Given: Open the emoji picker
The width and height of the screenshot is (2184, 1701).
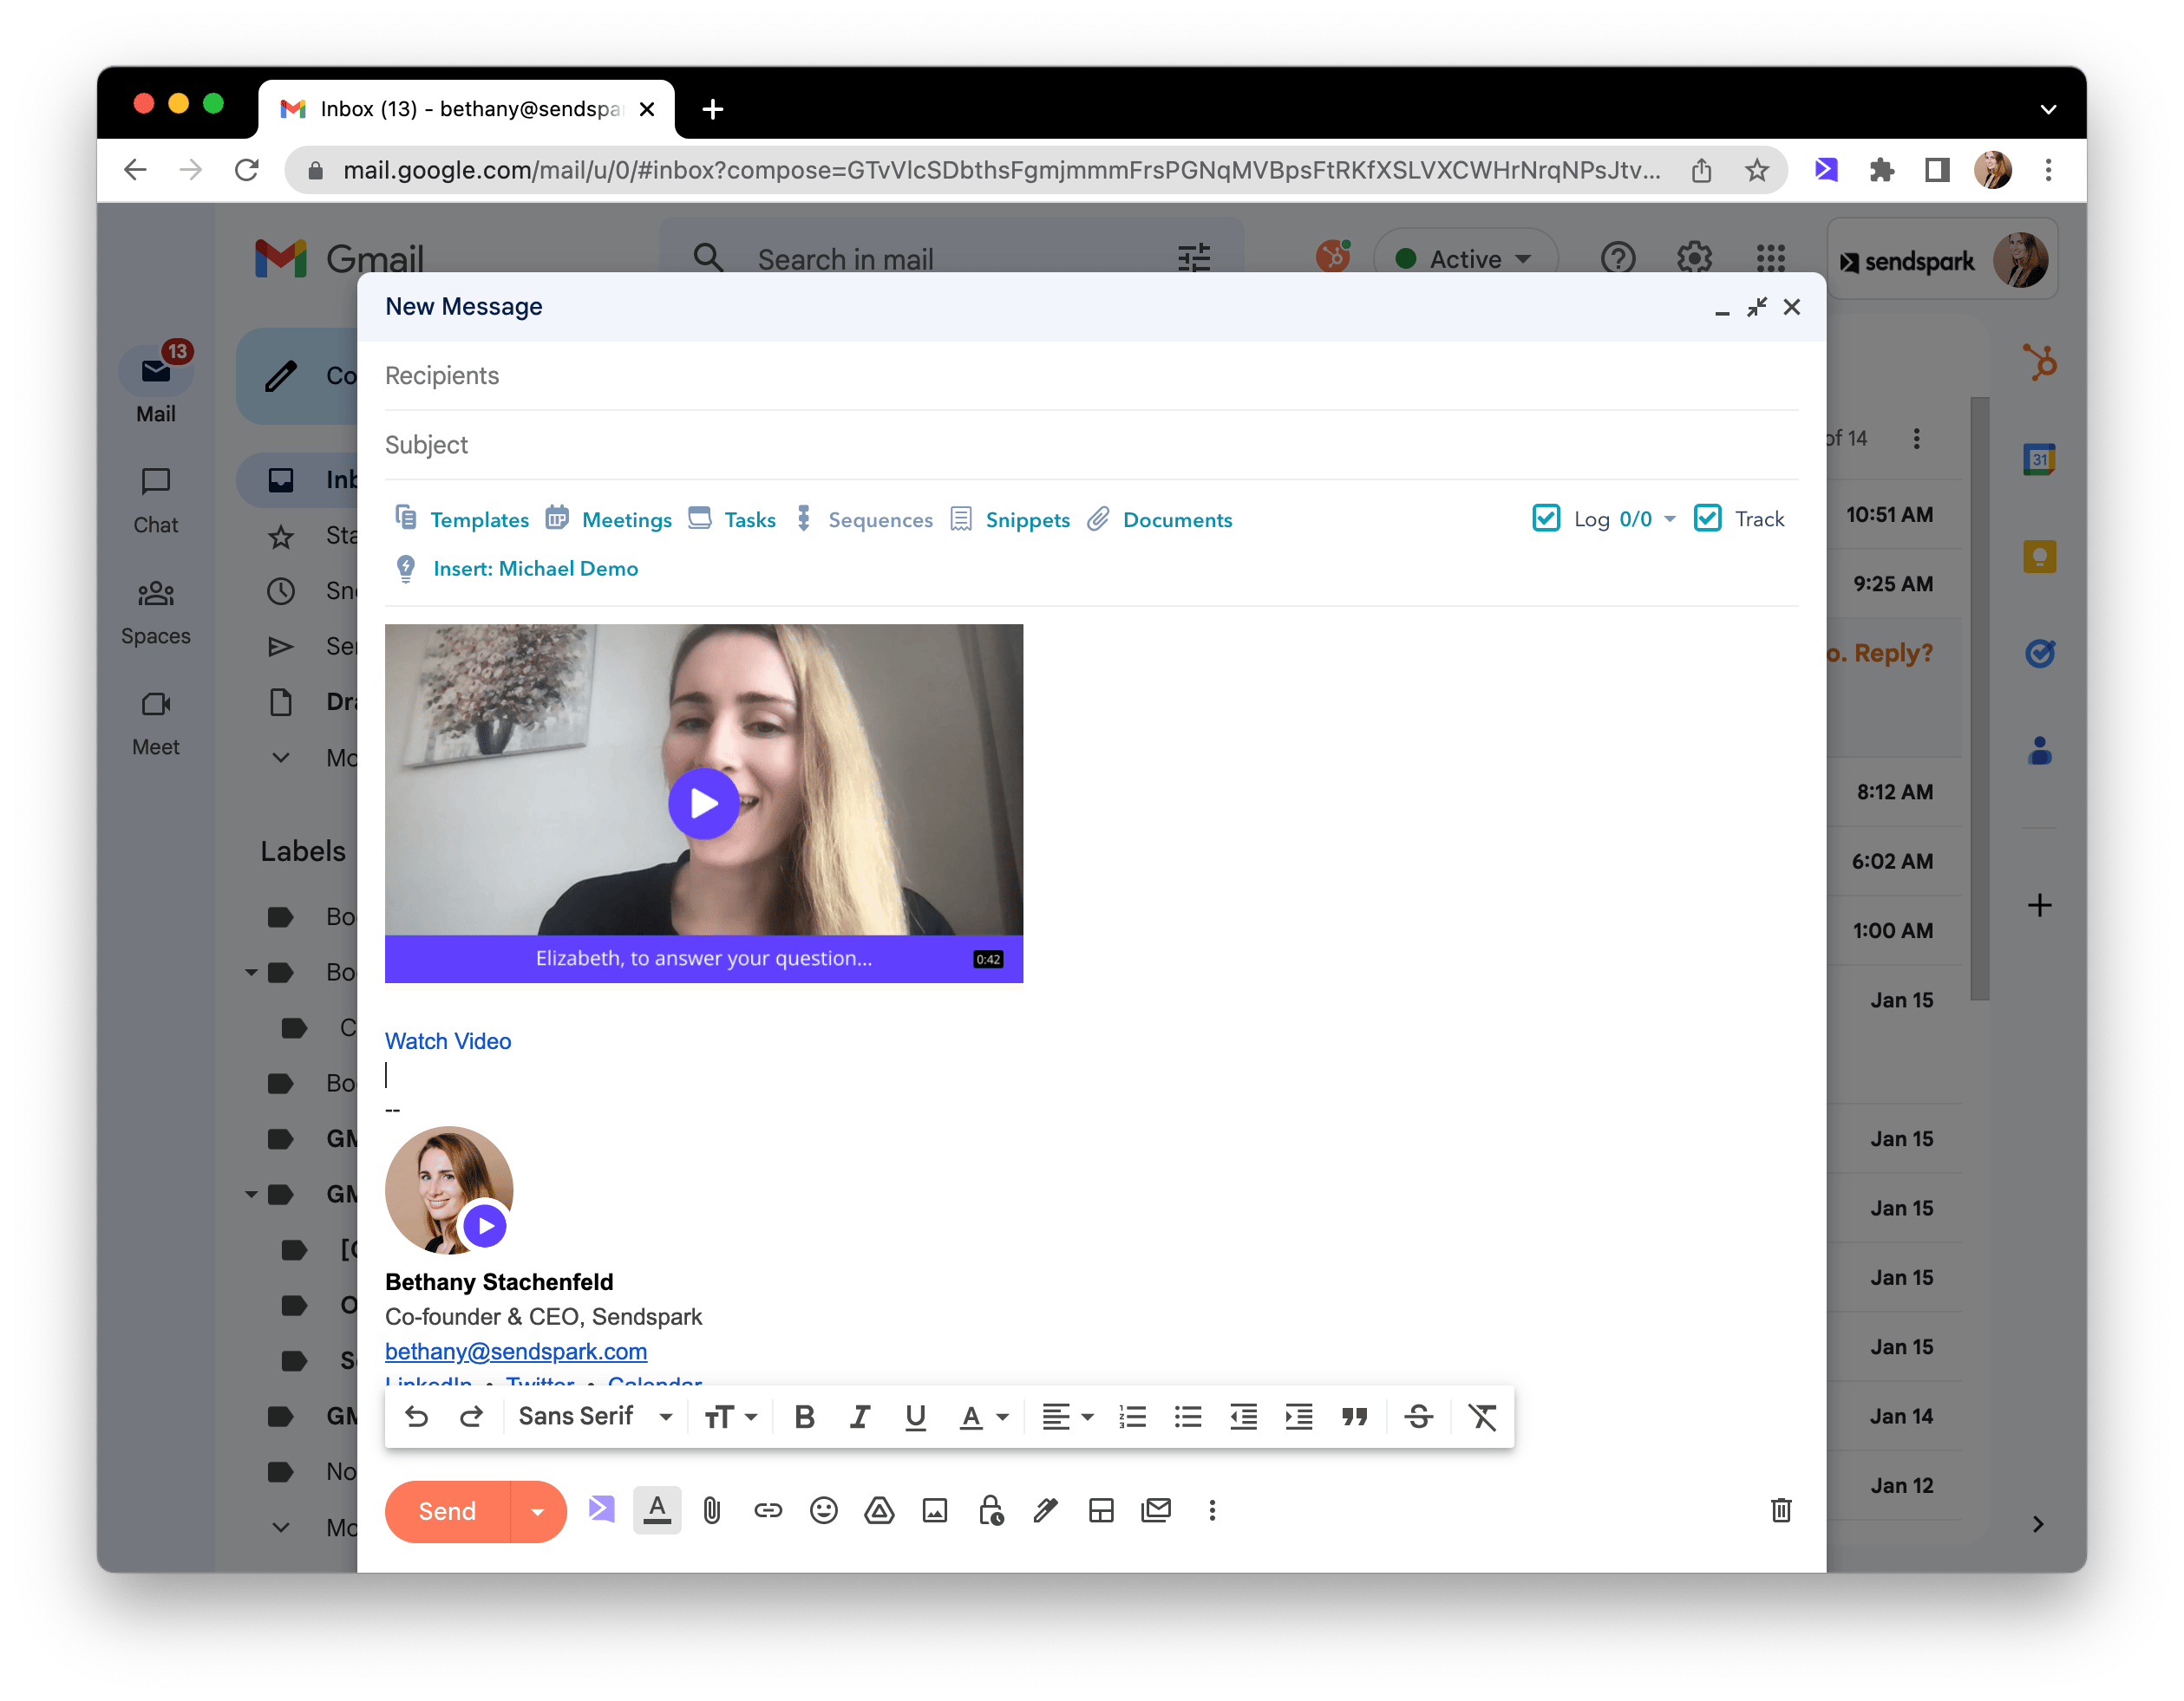Looking at the screenshot, I should click(x=823, y=1510).
